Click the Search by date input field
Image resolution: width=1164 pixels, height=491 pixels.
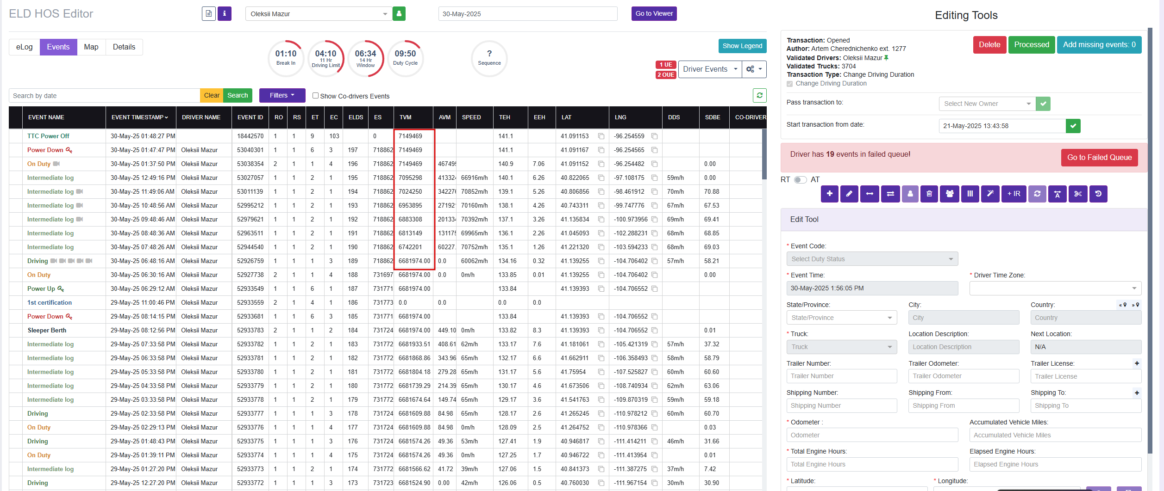pyautogui.click(x=104, y=95)
